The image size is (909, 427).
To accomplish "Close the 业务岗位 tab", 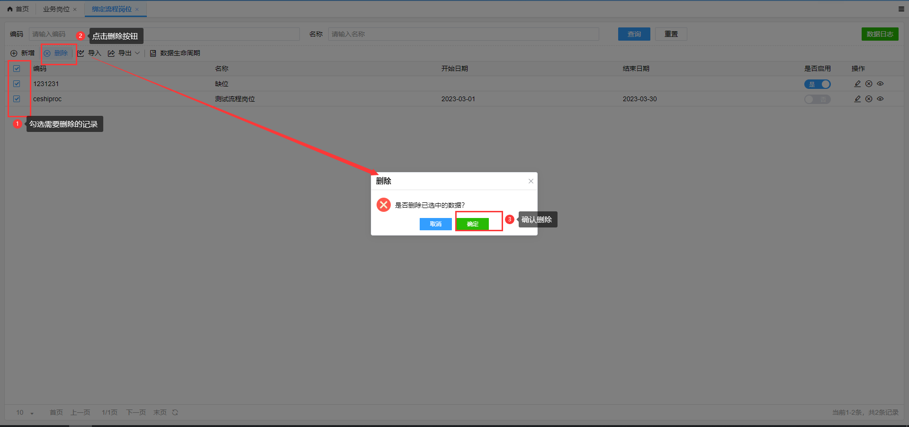I will 75,9.
